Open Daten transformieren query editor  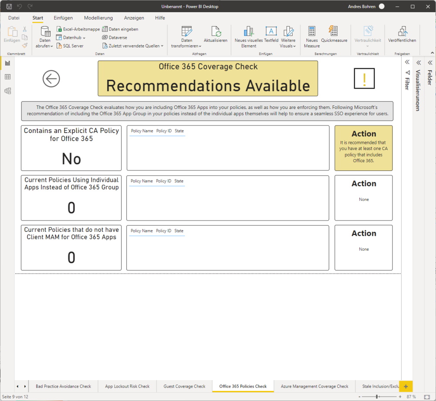coord(186,37)
